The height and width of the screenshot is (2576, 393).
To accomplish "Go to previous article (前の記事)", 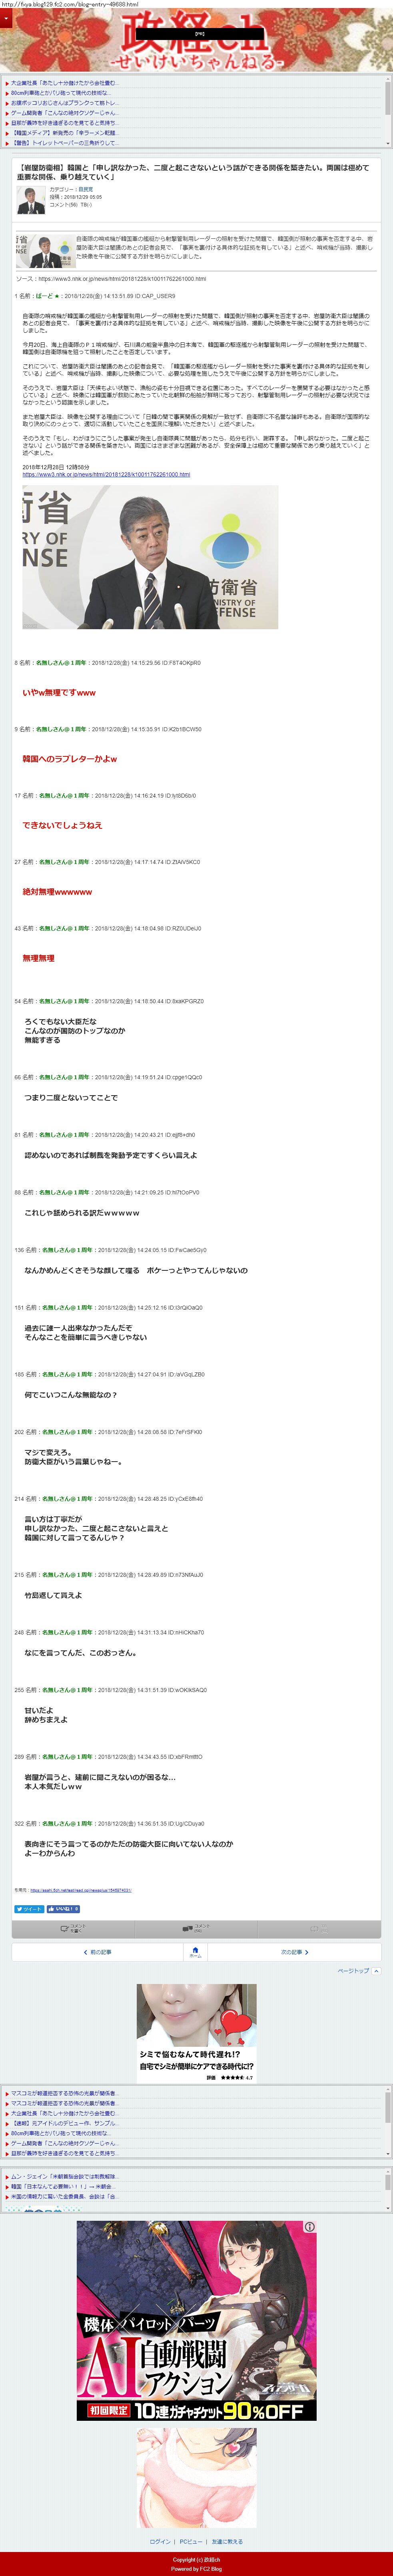I will pyautogui.click(x=97, y=1951).
